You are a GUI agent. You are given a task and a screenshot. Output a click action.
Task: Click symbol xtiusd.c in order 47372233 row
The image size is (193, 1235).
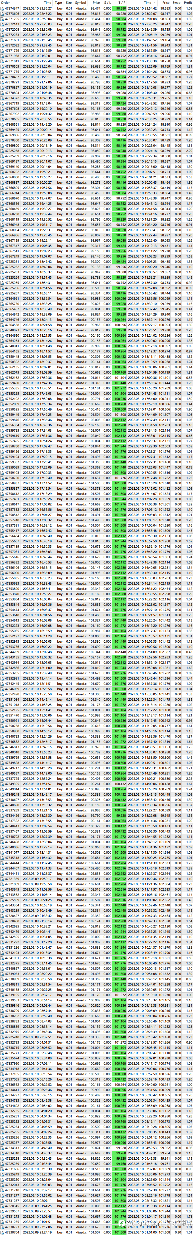[81, 34]
